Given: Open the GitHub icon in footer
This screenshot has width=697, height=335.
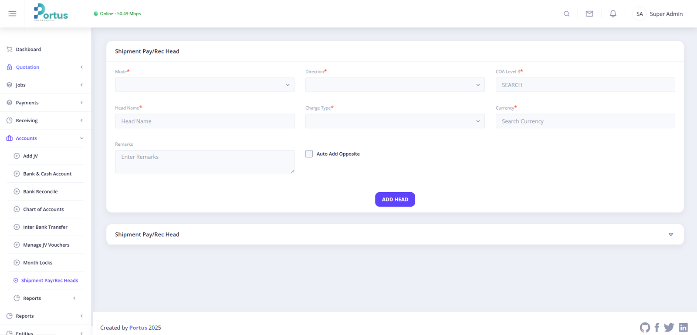Looking at the screenshot, I should pyautogui.click(x=645, y=328).
